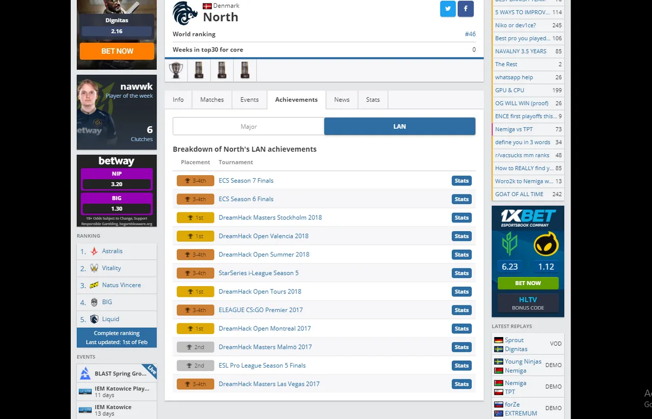The image size is (652, 419).
Task: Click BIG team logo in ranking
Action: 94,302
